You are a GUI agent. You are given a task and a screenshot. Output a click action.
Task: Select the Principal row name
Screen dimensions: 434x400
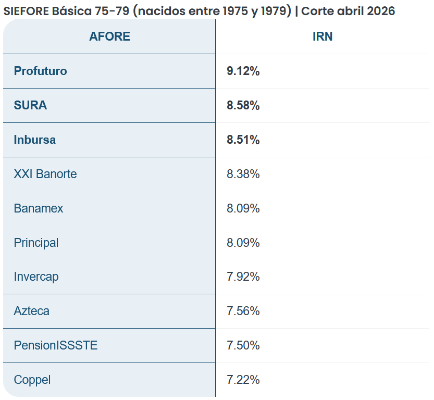click(x=36, y=243)
